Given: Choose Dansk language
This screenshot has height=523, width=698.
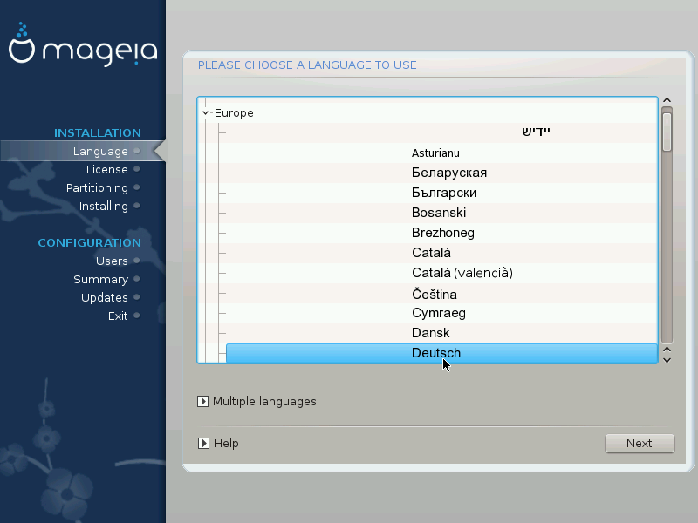Looking at the screenshot, I should 430,333.
